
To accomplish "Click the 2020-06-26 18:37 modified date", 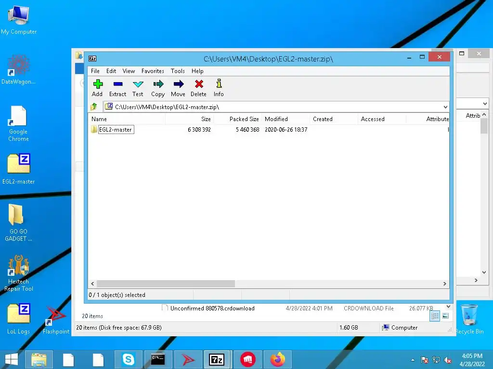I will pyautogui.click(x=286, y=130).
